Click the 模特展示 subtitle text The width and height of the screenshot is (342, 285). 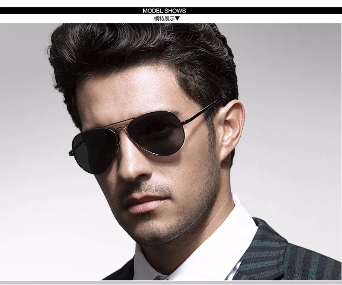click(165, 19)
